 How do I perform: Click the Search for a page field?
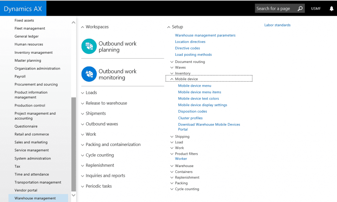click(x=275, y=9)
